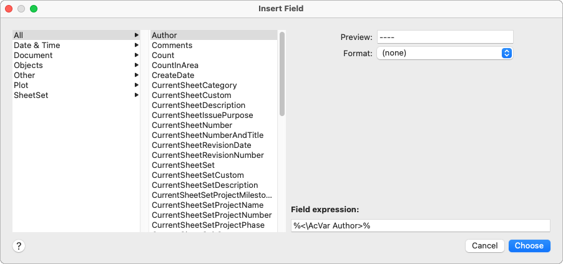563x264 pixels.
Task: Choose the Other category
Action: [25, 75]
